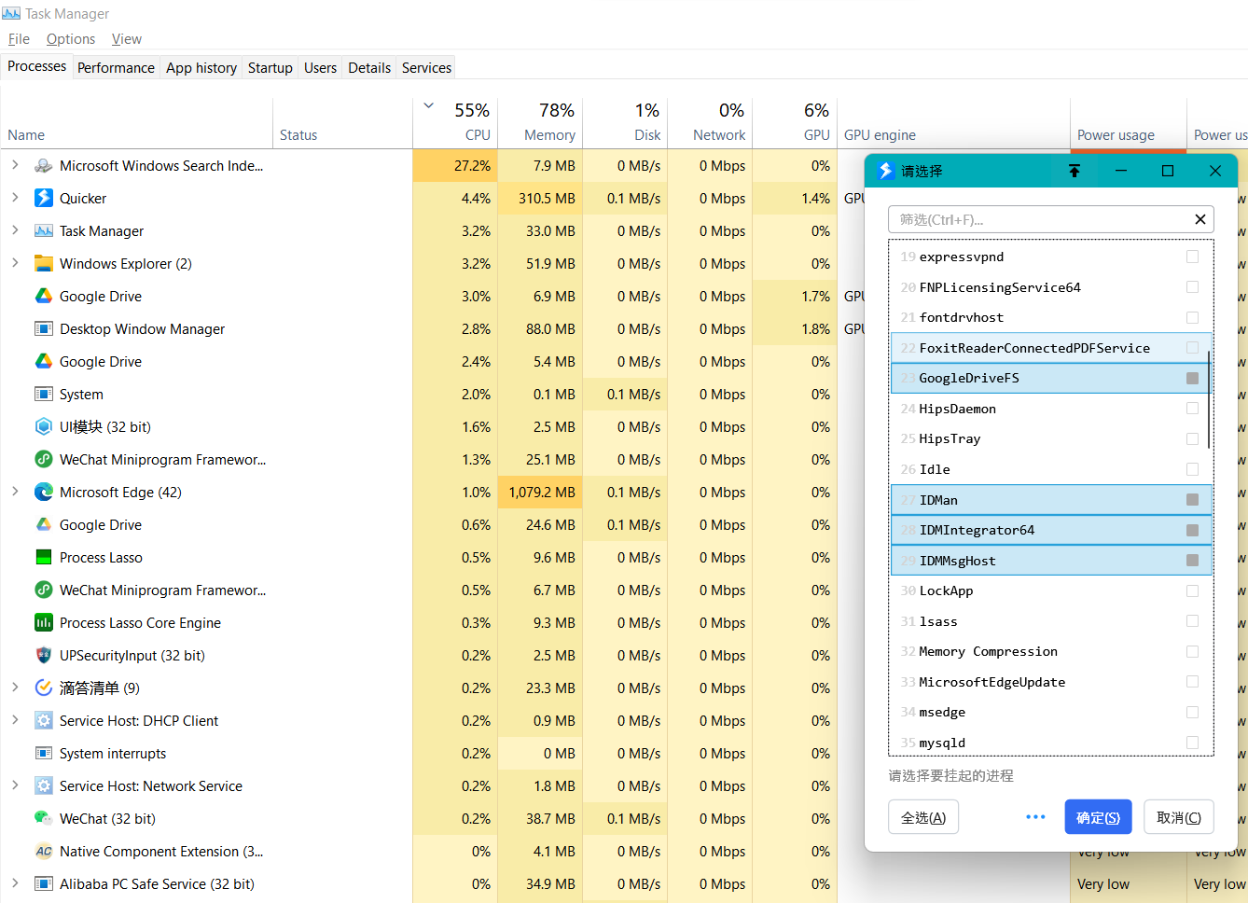This screenshot has height=903, width=1248.
Task: Check the FNPLicensingService64 checkbox
Action: coord(1192,287)
